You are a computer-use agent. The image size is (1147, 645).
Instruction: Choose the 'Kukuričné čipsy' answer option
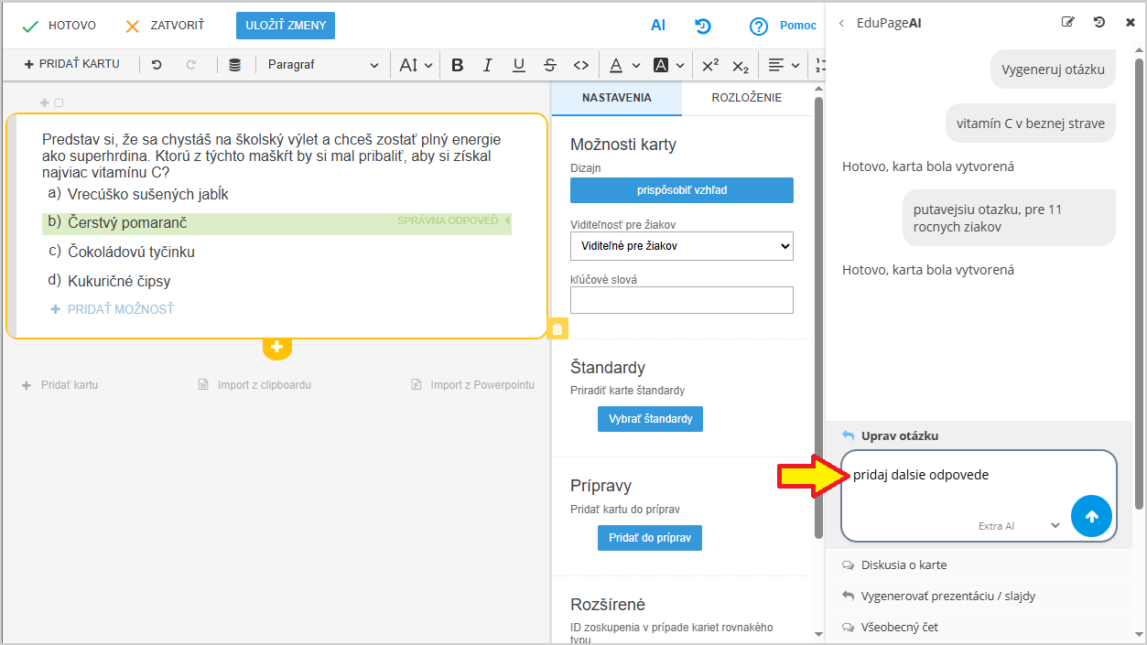tap(119, 281)
